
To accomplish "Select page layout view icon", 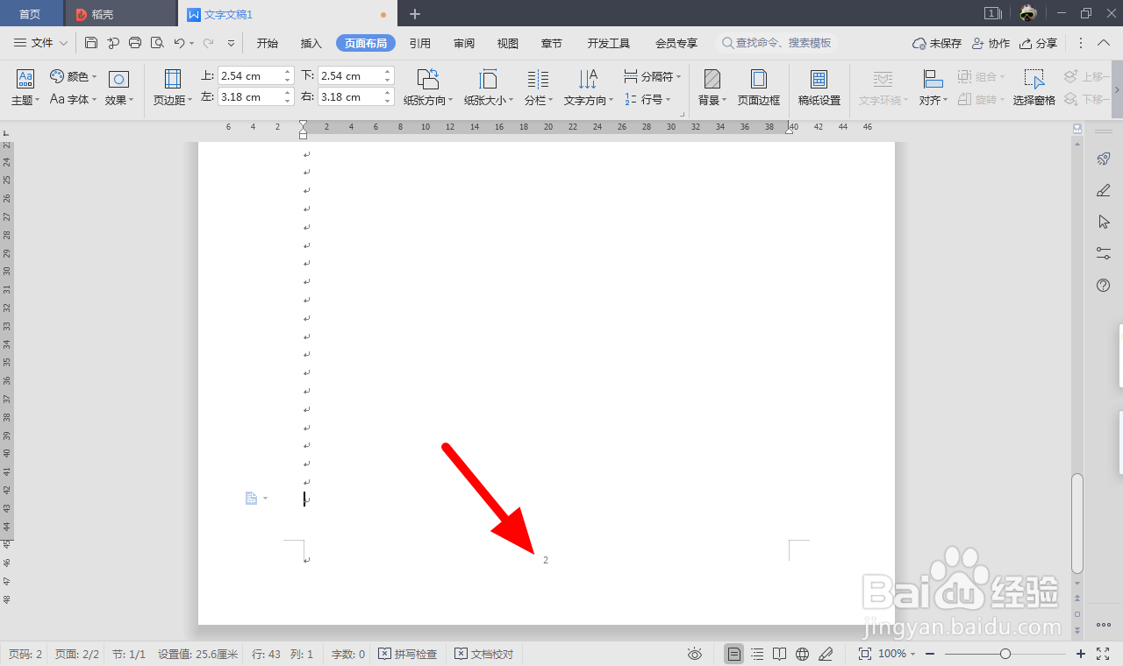I will click(x=734, y=654).
